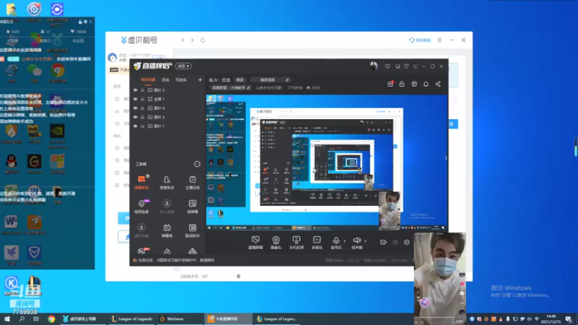Viewport: 578px width, 325px height.
Task: Select the 图片 1 source row
Action: [168, 126]
